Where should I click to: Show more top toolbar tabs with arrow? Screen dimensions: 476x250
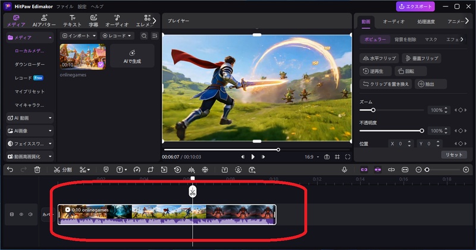154,21
